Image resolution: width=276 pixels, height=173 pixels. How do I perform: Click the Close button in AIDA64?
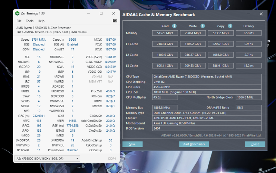(x=255, y=144)
